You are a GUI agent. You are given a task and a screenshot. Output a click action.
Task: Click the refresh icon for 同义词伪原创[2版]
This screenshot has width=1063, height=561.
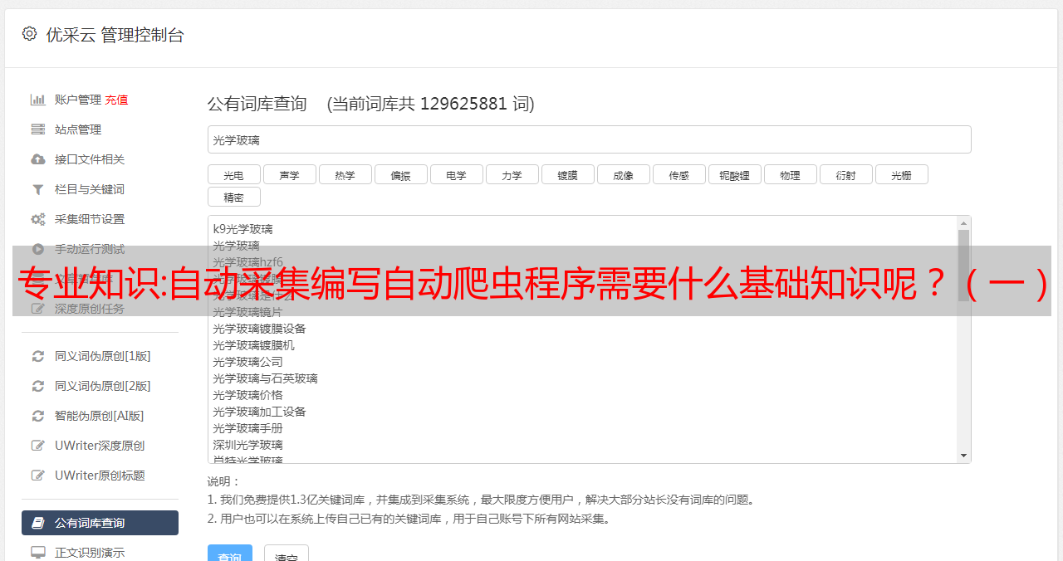tap(37, 386)
